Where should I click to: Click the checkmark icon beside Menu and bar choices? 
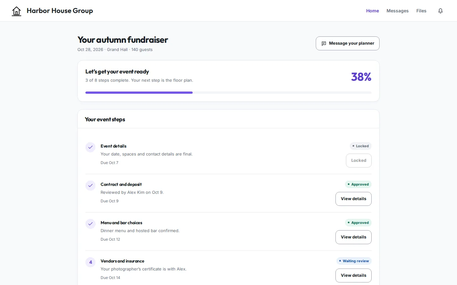click(x=90, y=224)
